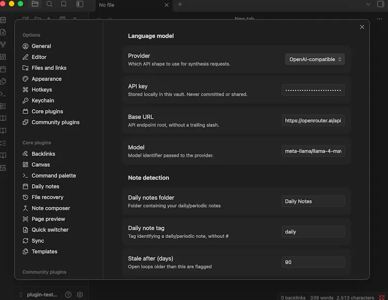This screenshot has width=388, height=300.
Task: Open canvas ribbon icon in left strip
Action: (x=3, y=57)
